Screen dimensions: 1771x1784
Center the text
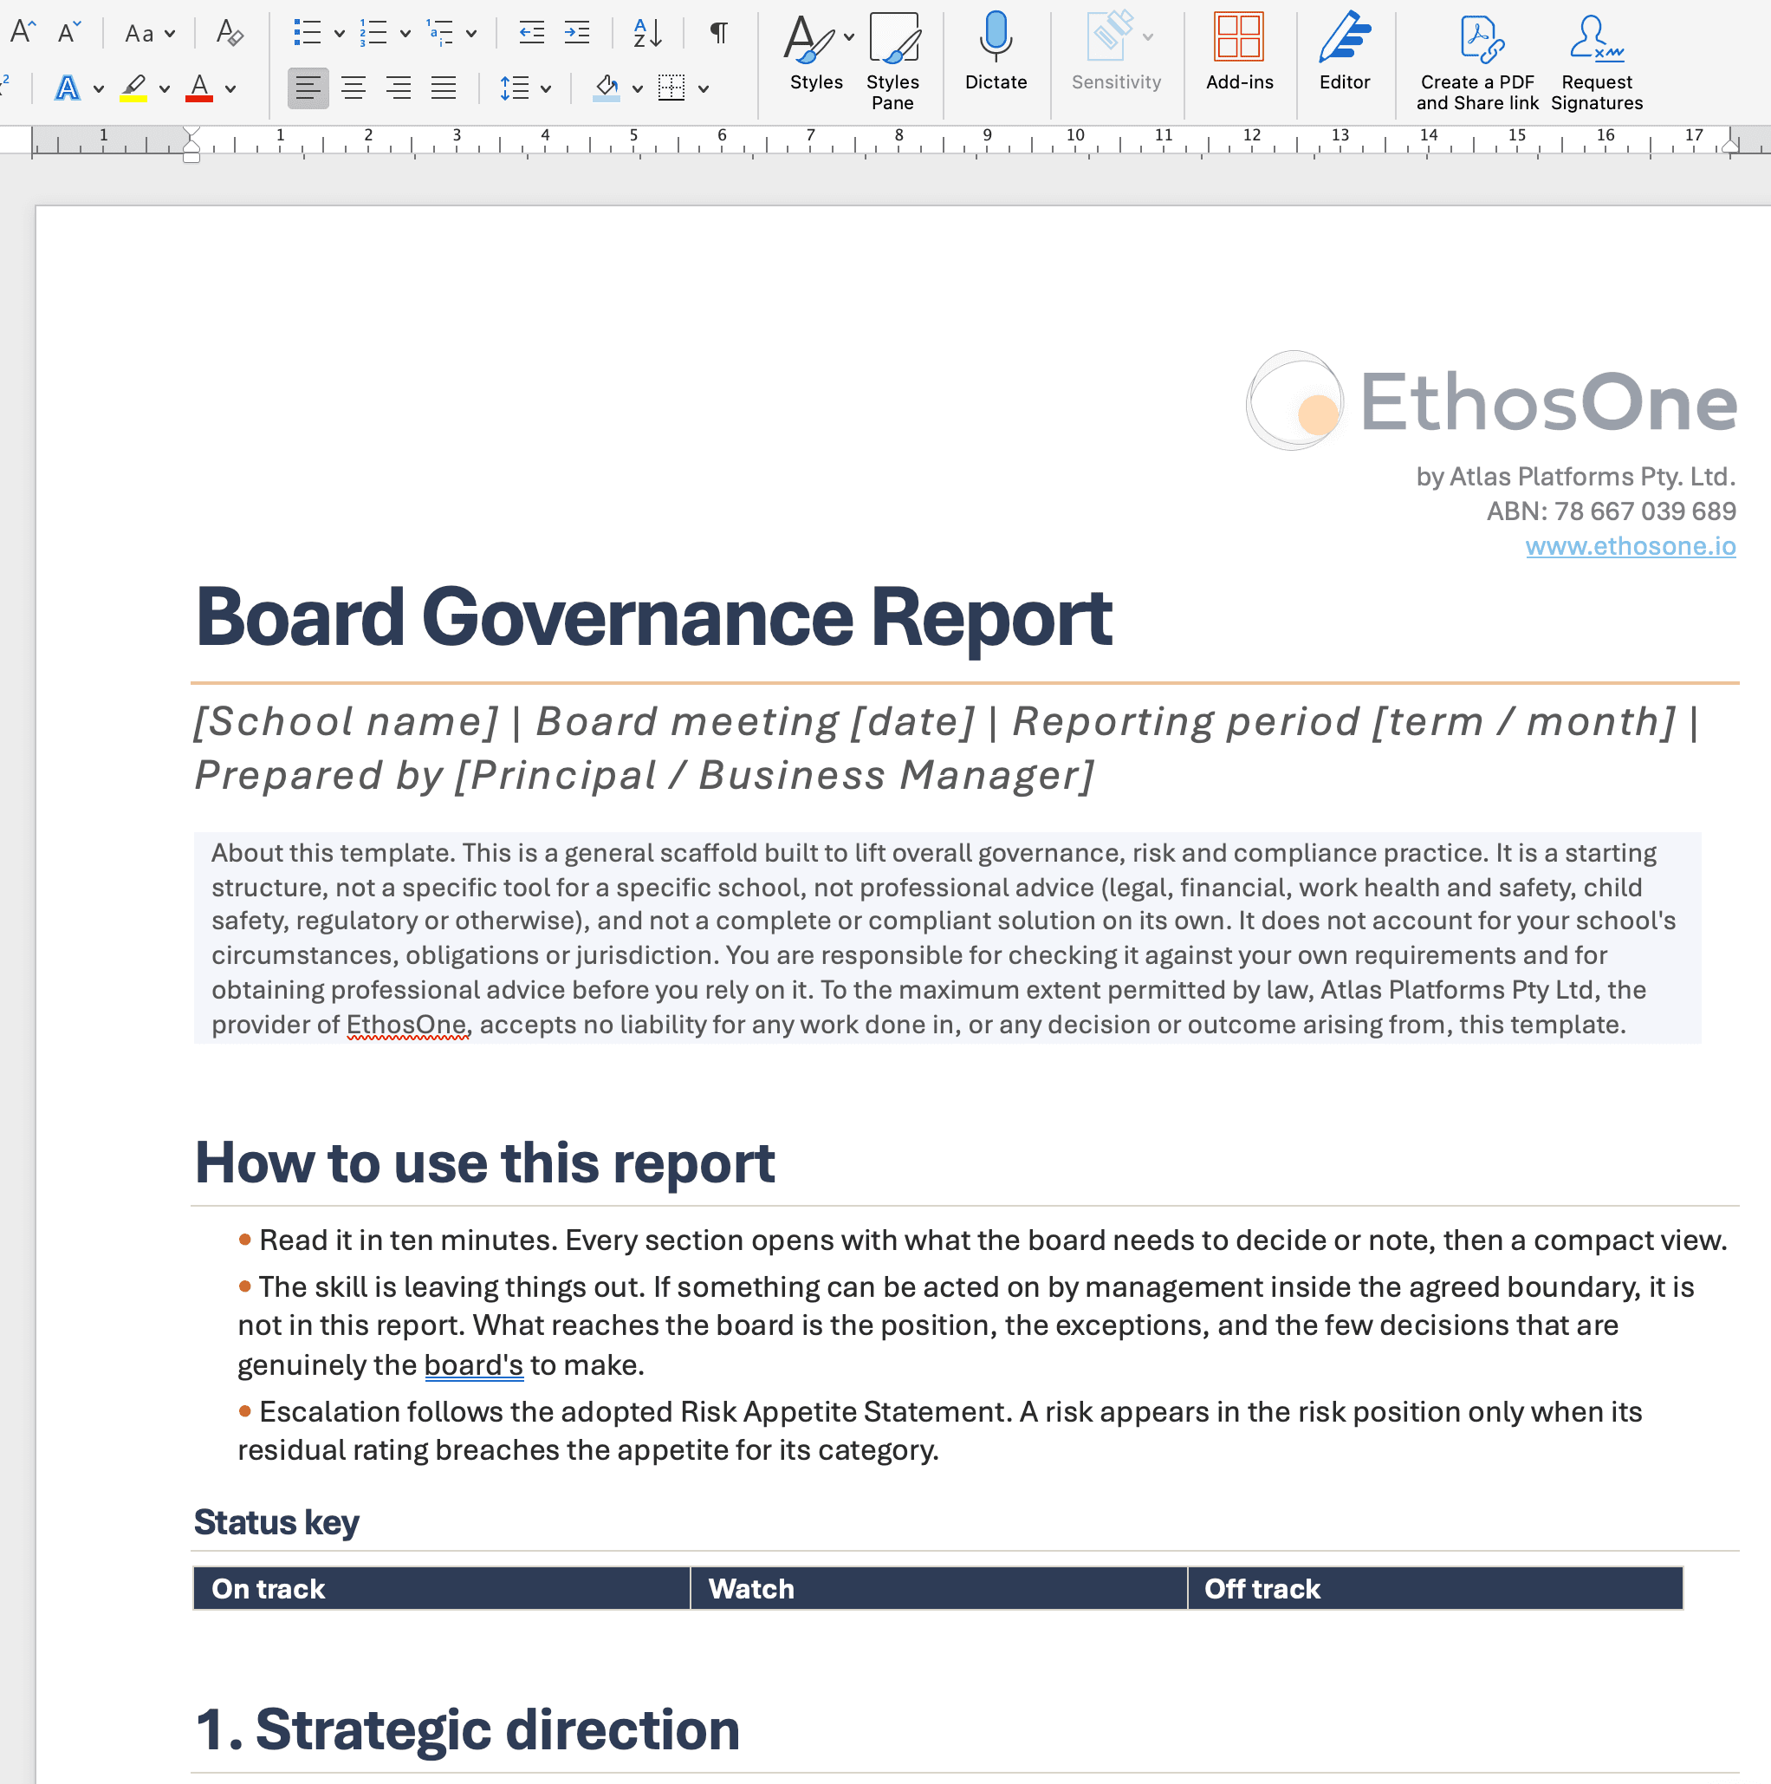click(354, 88)
